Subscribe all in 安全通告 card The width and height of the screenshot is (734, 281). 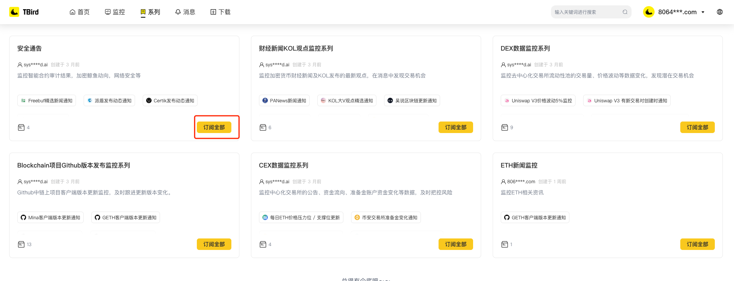coord(214,127)
